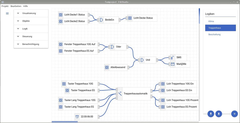Click the window menu icon in title bar
The height and width of the screenshot is (123, 240).
click(x=3, y=2)
